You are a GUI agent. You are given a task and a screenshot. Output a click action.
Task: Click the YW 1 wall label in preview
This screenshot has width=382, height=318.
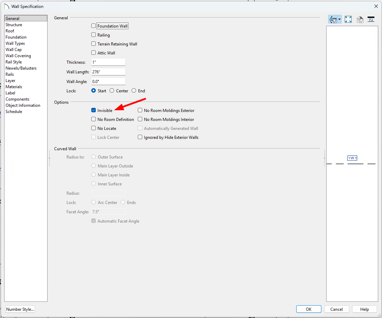[352, 158]
